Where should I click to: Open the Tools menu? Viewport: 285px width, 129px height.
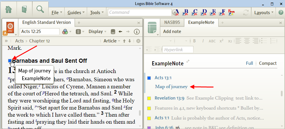click(97, 13)
